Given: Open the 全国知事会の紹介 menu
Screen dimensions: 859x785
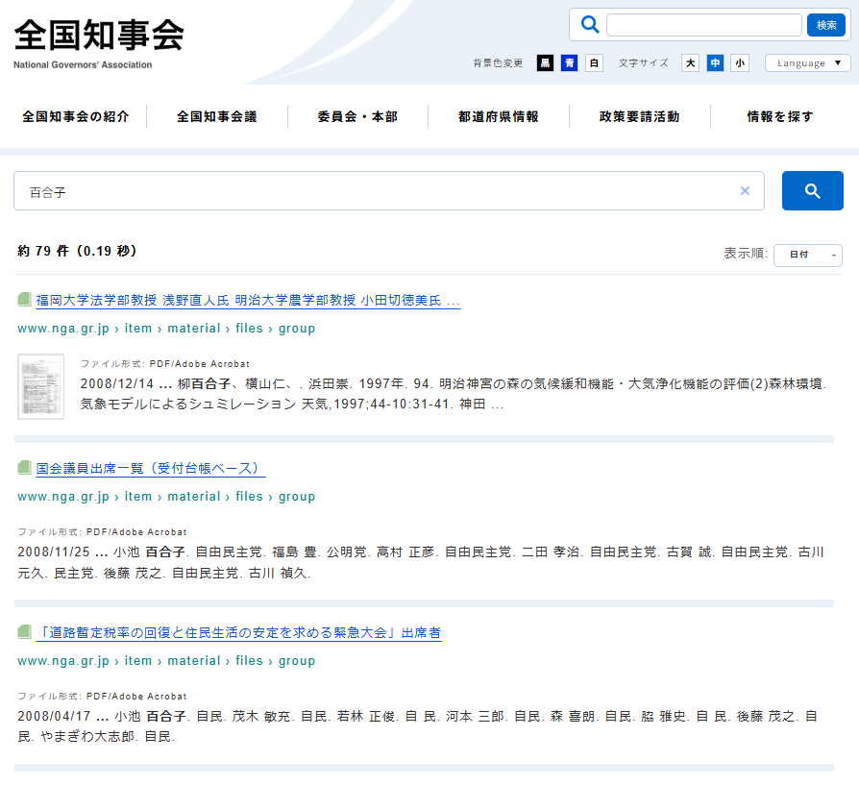Looking at the screenshot, I should click(76, 116).
